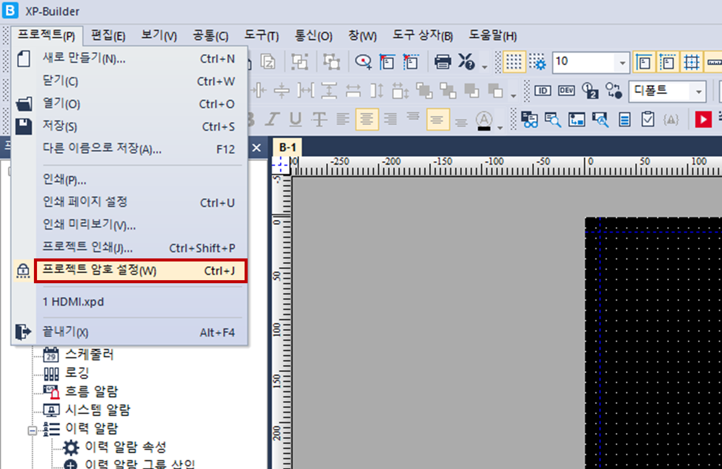This screenshot has width=722, height=469.
Task: Select the Print icon in the toolbar
Action: pos(443,61)
